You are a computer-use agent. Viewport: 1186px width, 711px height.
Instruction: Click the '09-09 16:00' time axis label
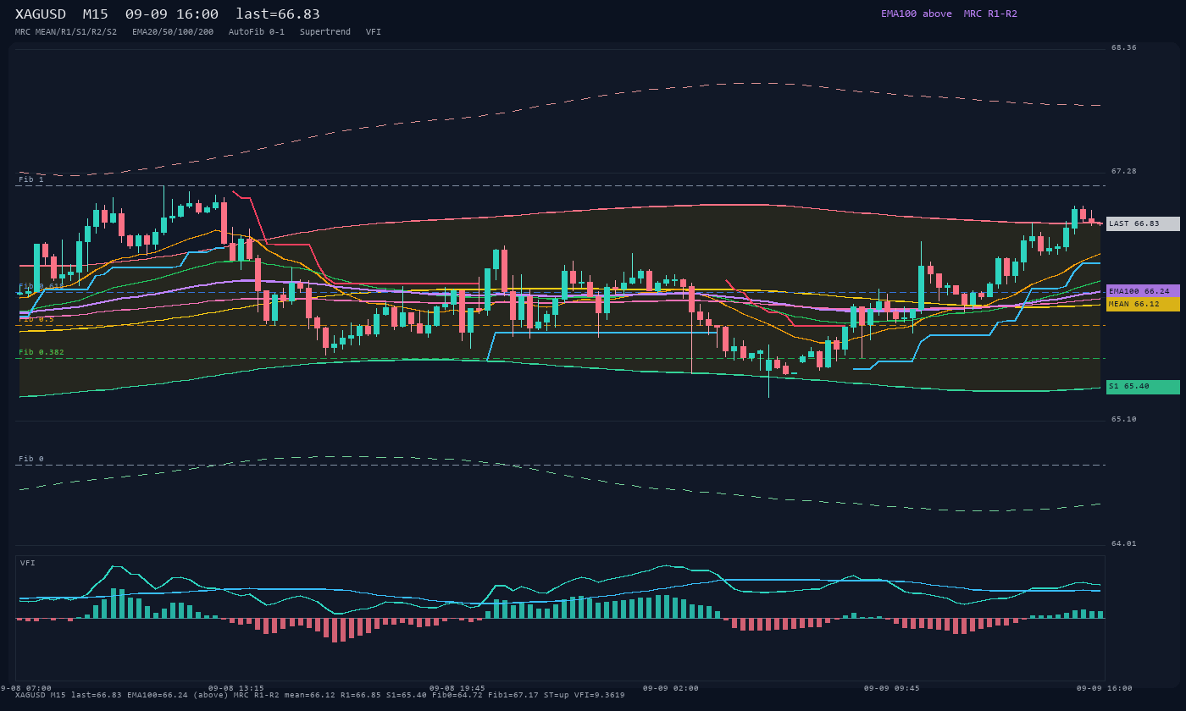point(1105,688)
